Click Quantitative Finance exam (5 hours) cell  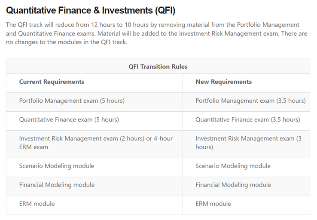click(x=69, y=119)
